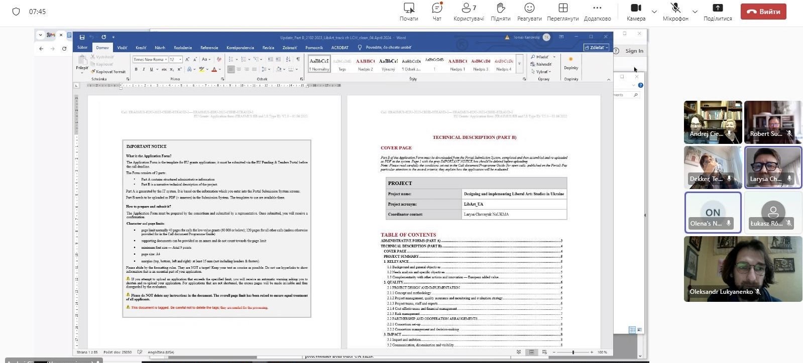Open the Реагувати reactions menu
This screenshot has height=363, width=803.
(529, 12)
